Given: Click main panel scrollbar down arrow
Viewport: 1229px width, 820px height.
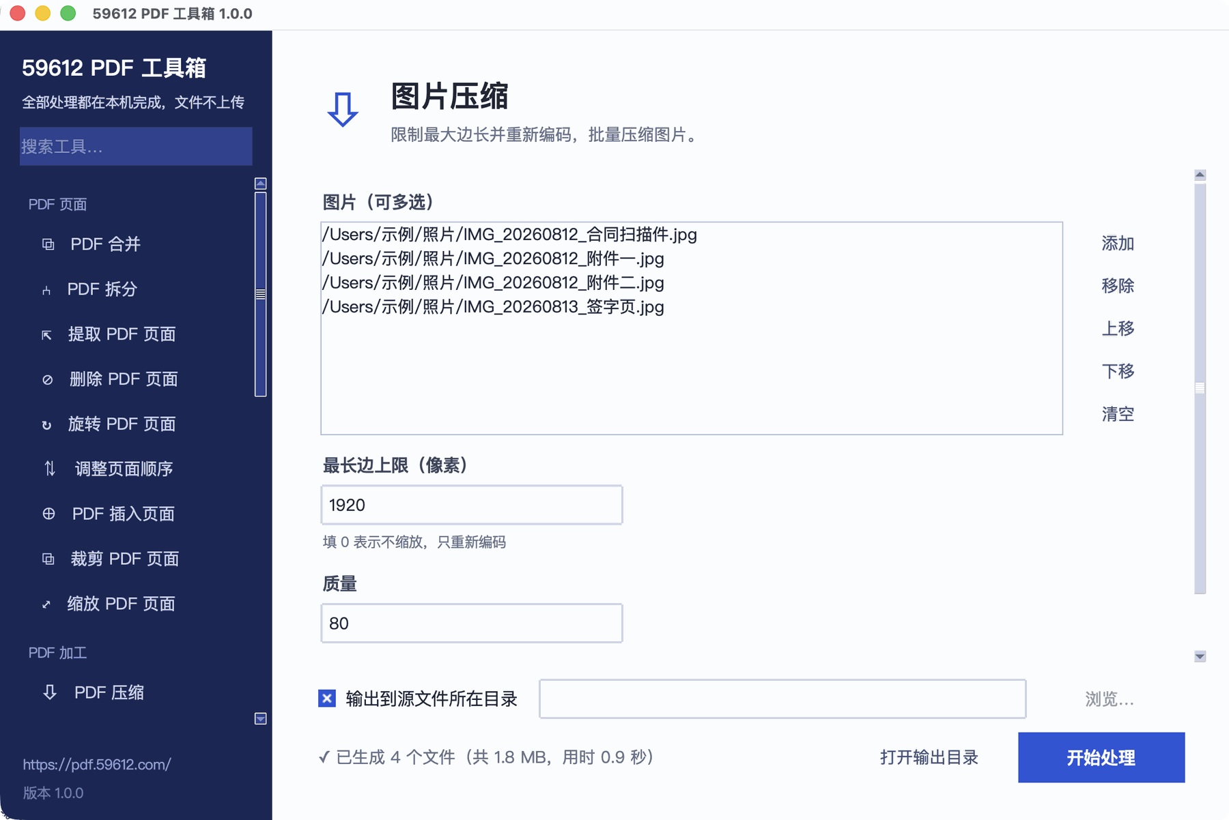Looking at the screenshot, I should click(x=1200, y=656).
